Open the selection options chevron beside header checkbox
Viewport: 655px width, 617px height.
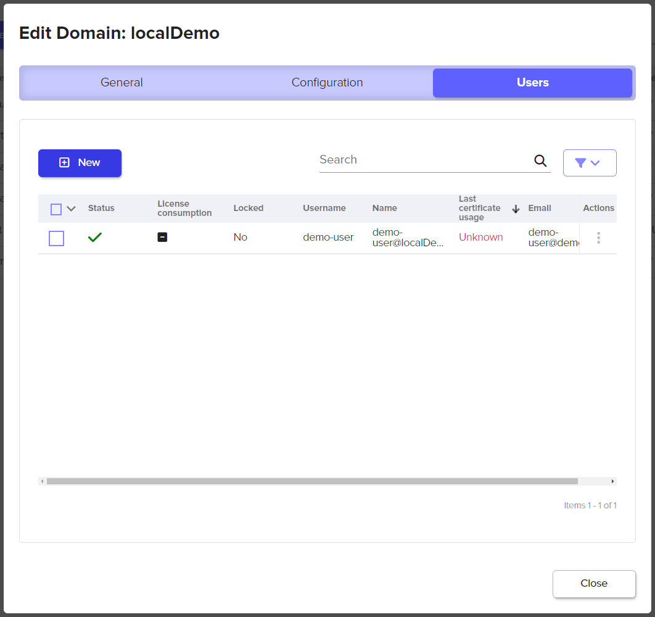tap(72, 209)
